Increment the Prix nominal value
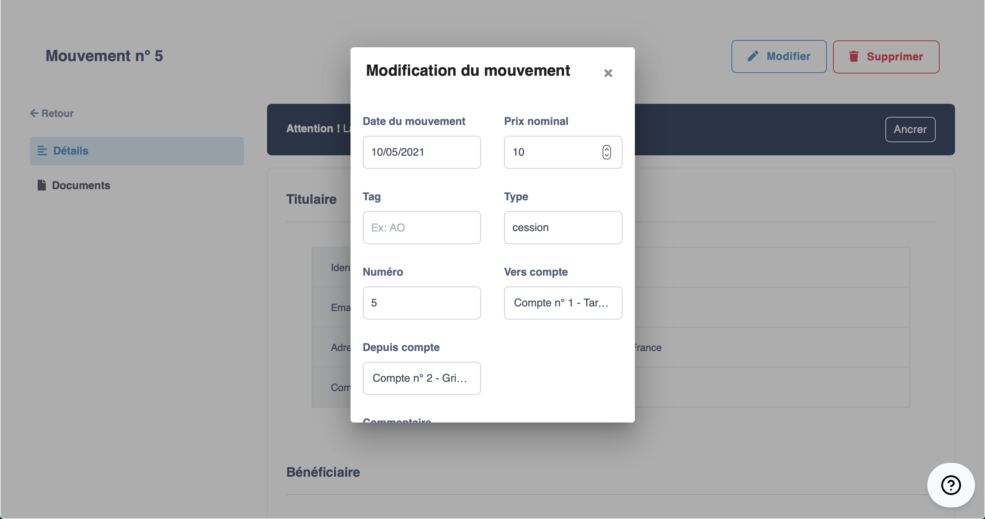Viewport: 985px width, 519px height. 607,150
